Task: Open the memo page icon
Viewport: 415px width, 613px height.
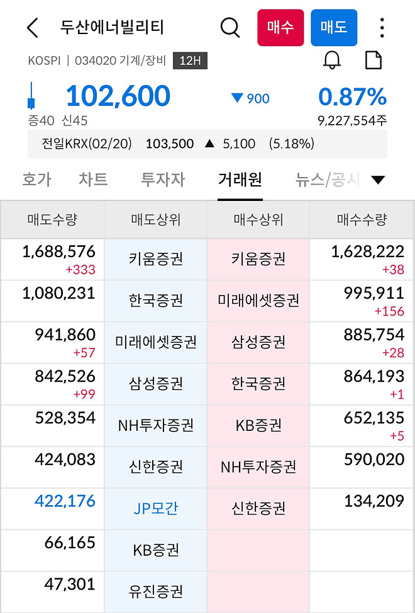Action: coord(373,60)
